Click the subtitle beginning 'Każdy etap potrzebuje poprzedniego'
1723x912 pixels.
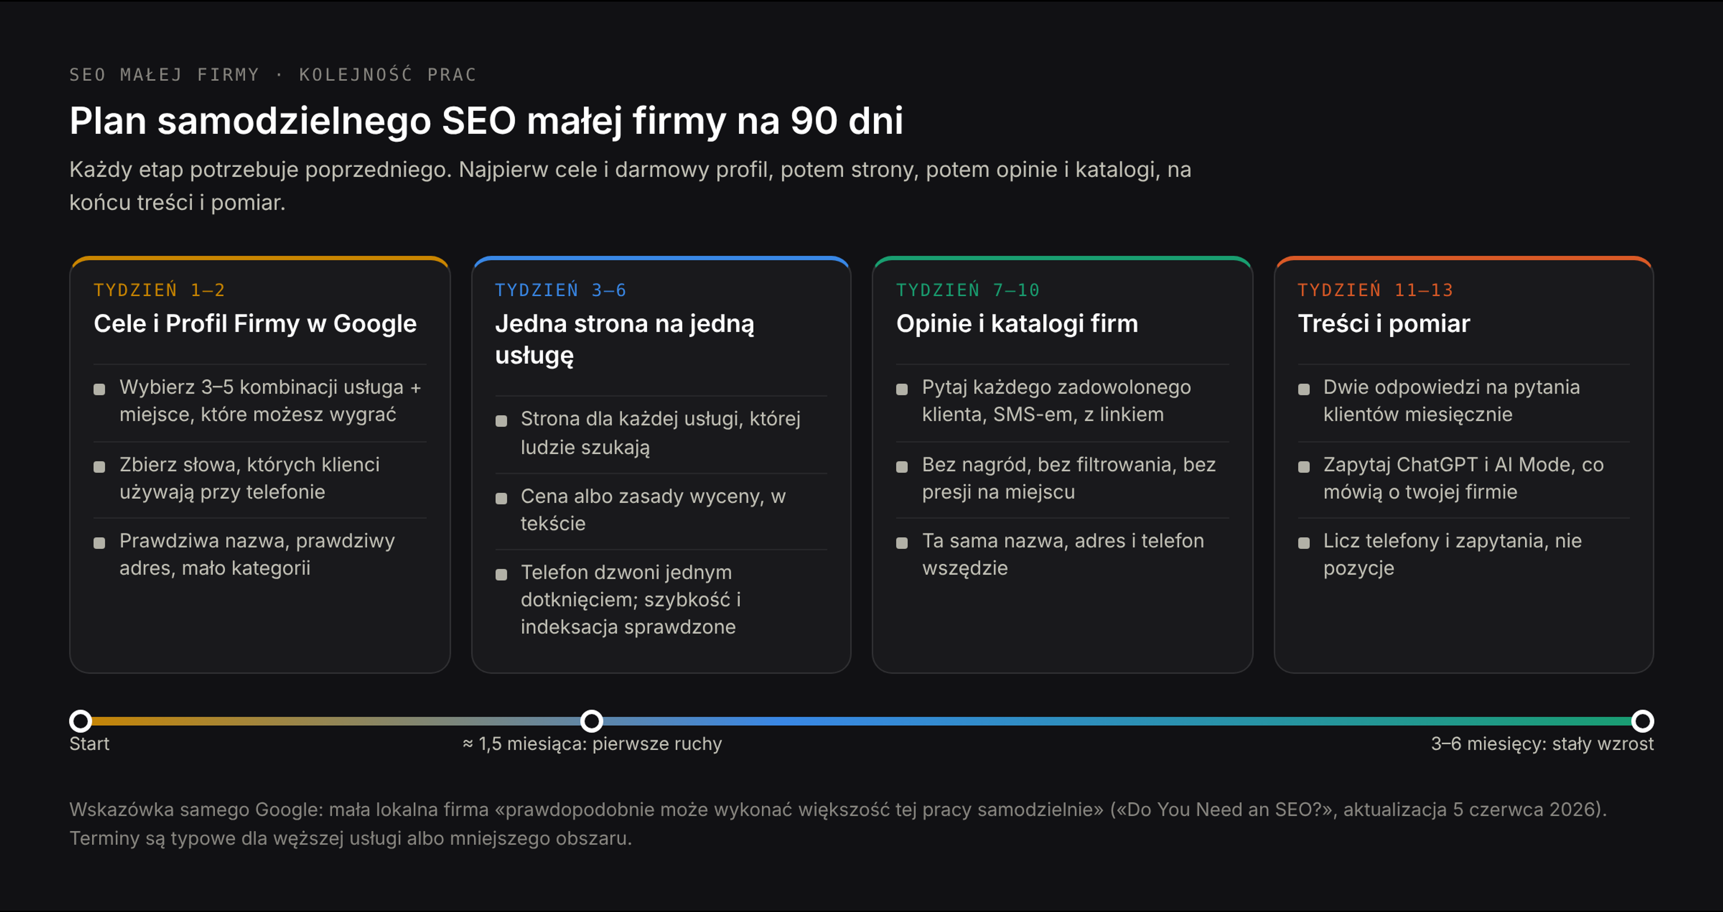point(630,186)
